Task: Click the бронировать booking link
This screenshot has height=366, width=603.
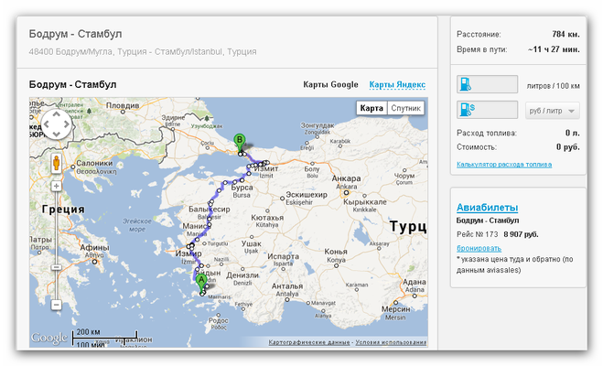Action: (479, 247)
